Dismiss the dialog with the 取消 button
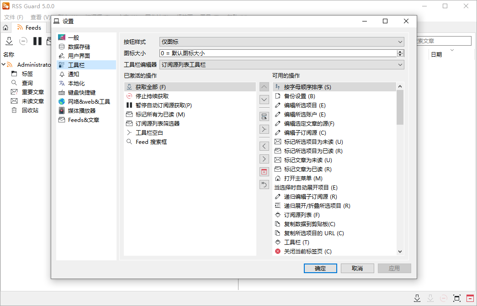 (357, 268)
